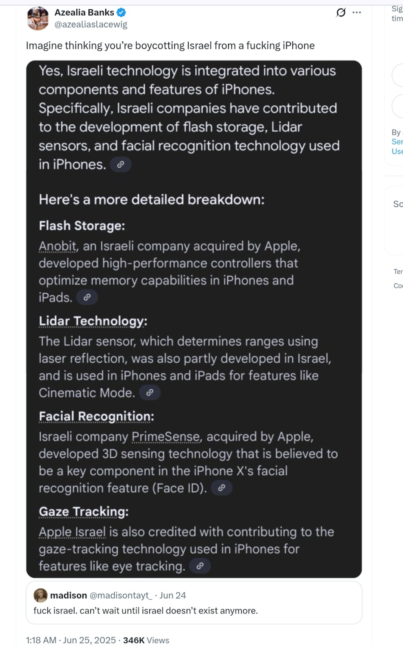Open the link icon after "(Face ID)."

coord(221,488)
